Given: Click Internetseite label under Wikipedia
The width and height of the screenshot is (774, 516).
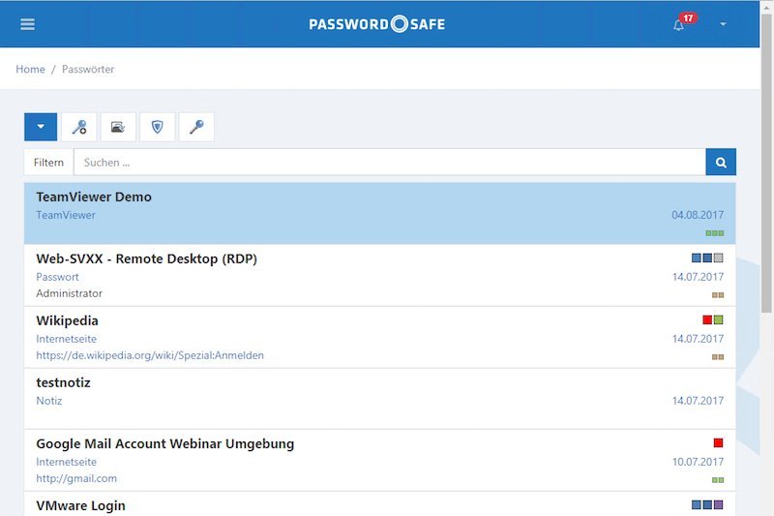Looking at the screenshot, I should [66, 339].
